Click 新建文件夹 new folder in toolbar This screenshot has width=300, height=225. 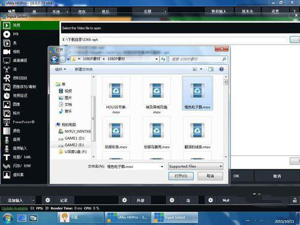[83, 69]
